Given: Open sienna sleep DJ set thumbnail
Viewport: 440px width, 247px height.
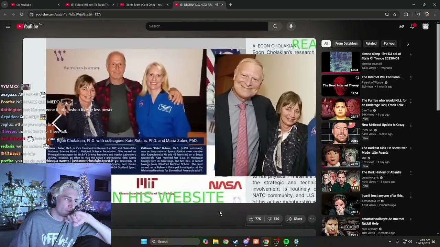Looking at the screenshot, I should [x=341, y=62].
